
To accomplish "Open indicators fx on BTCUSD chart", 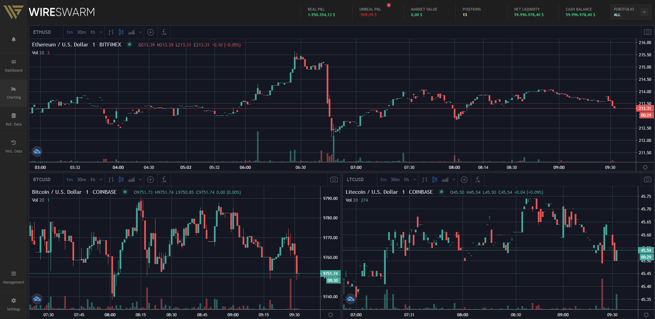I will [164, 179].
